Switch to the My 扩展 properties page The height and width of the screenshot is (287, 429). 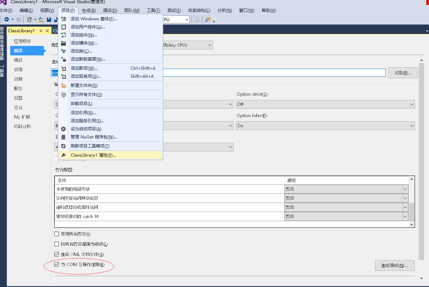(22, 117)
